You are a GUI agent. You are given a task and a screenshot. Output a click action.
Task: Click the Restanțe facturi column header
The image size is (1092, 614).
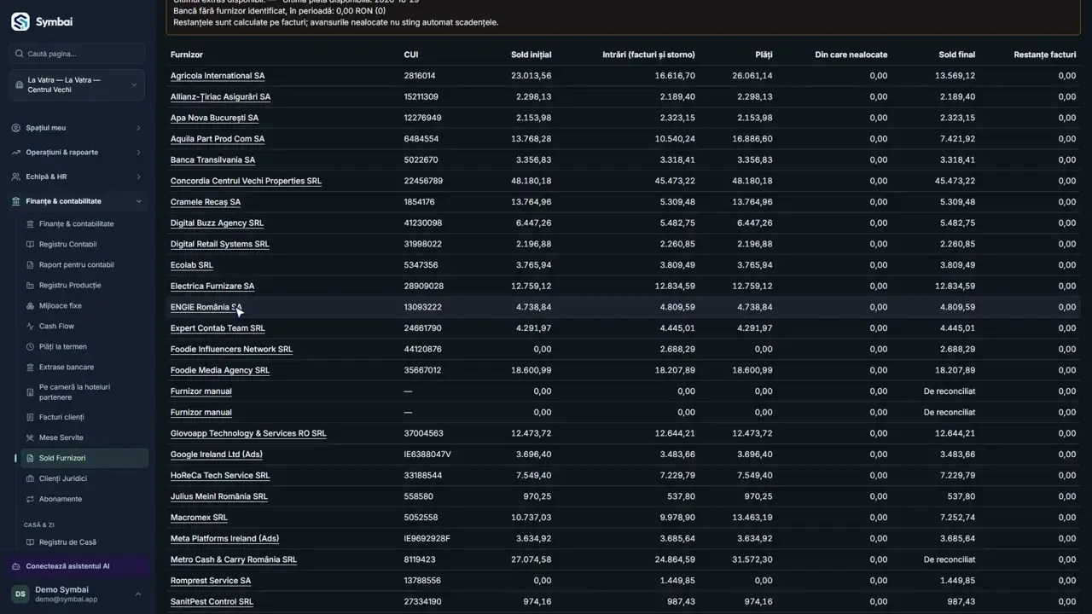(x=1045, y=55)
